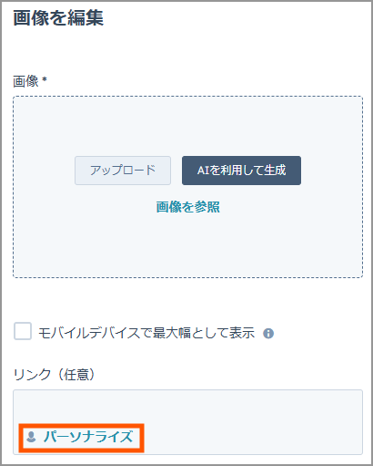Click the dashed image drop zone area
This screenshot has width=373, height=466.
point(187,187)
